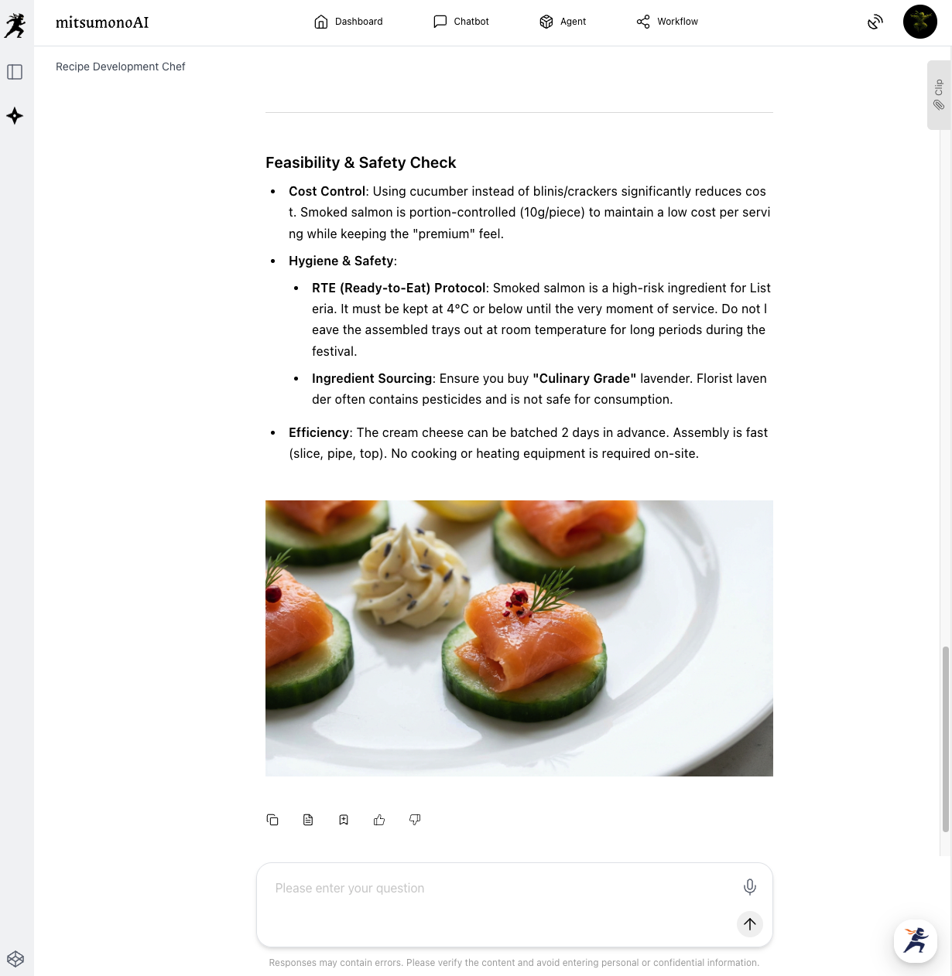Expand the Clip side tab
The width and height of the screenshot is (952, 976).
coord(939,94)
